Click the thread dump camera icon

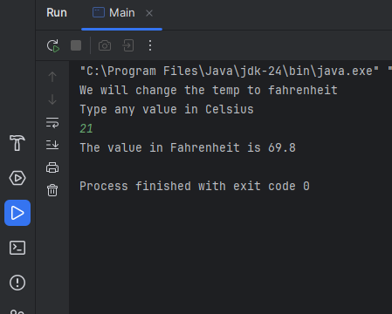(105, 45)
